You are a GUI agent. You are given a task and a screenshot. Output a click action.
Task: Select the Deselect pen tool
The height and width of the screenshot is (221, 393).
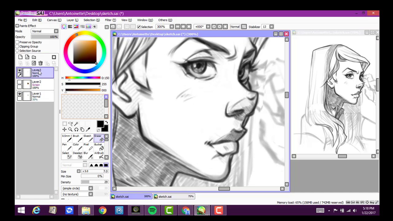(x=77, y=155)
